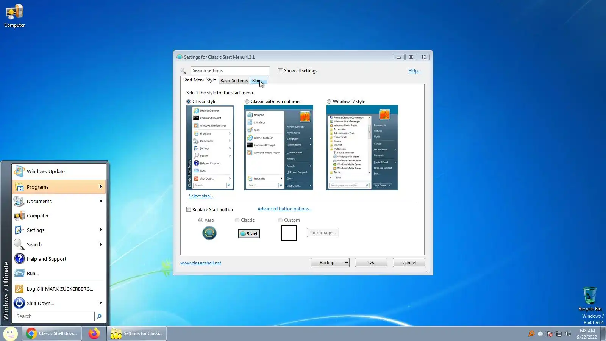Click the Start button on the taskbar
This screenshot has height=341, width=606.
10,333
